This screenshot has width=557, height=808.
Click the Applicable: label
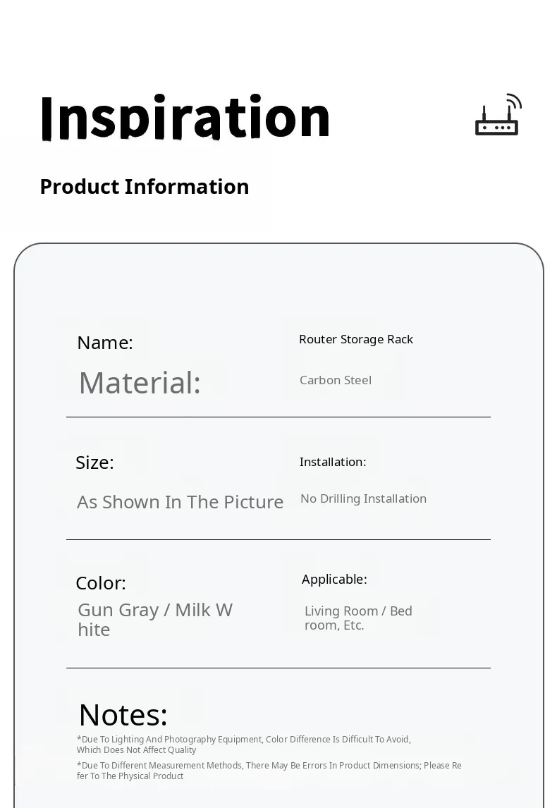[334, 579]
